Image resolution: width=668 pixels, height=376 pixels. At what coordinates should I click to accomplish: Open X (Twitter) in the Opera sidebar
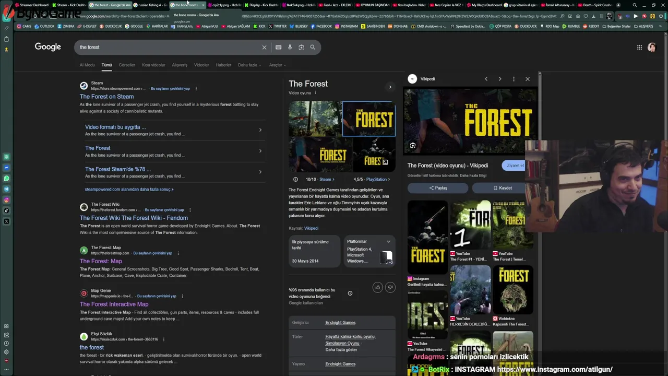(x=6, y=221)
